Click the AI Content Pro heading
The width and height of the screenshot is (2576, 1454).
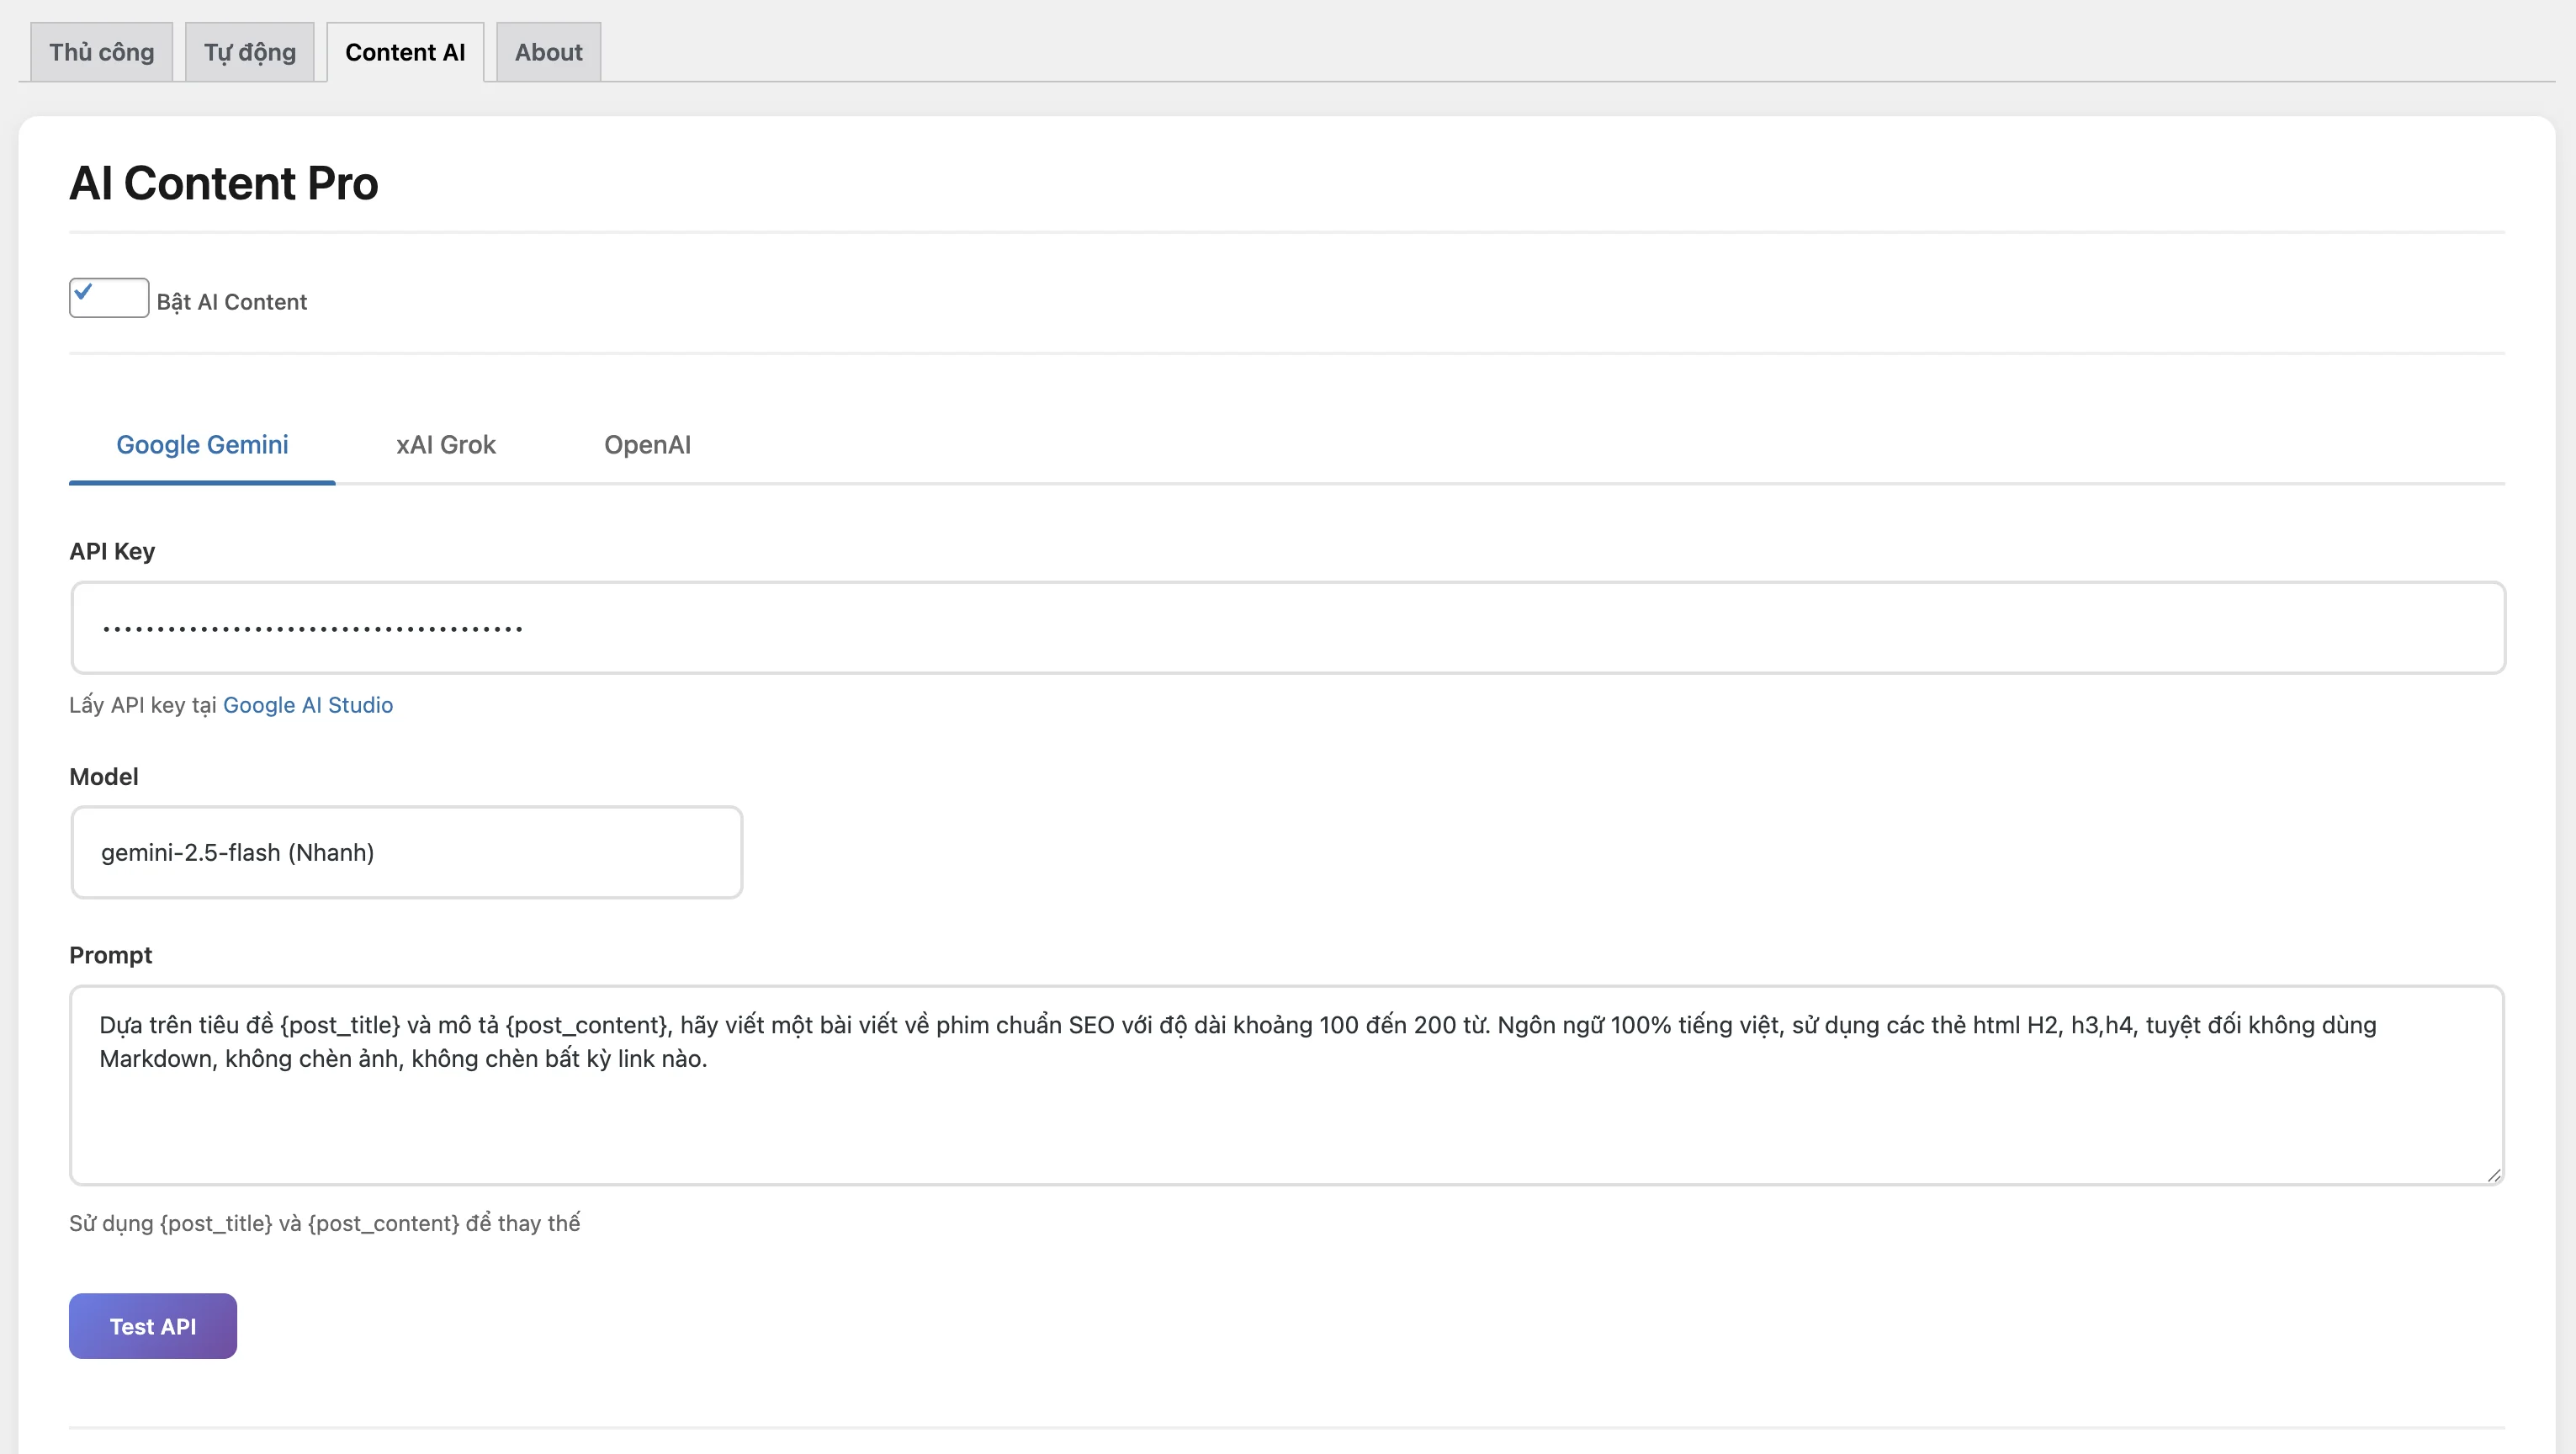point(223,182)
